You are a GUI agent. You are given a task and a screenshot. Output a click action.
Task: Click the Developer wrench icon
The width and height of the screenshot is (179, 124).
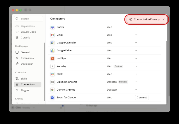pos(17,64)
